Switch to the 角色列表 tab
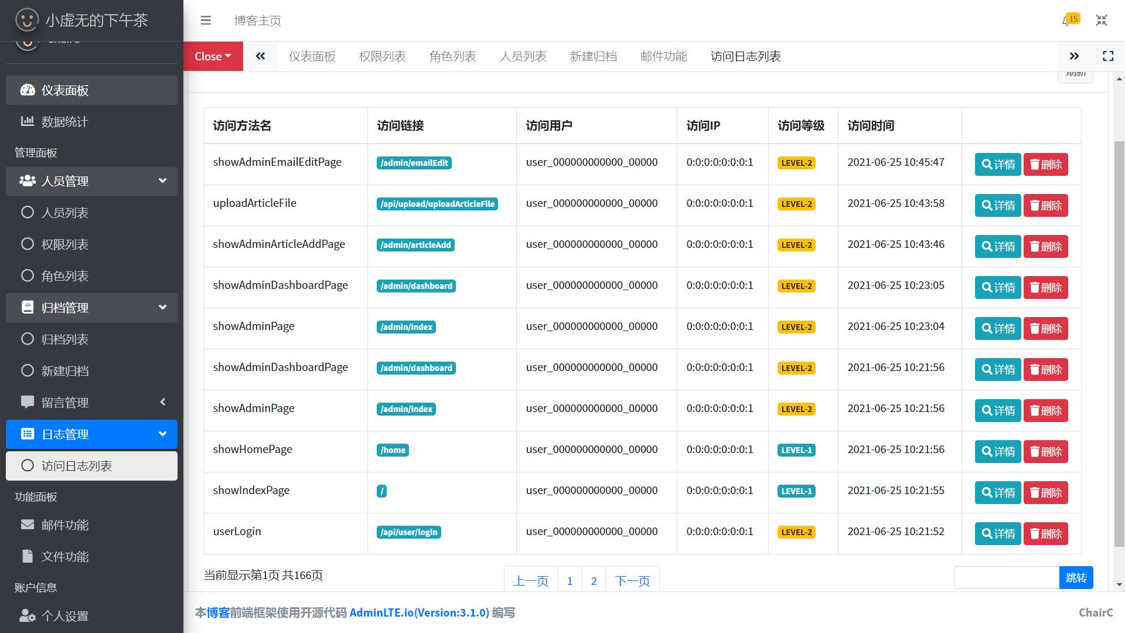Viewport: 1125px width, 633px height. click(x=452, y=56)
